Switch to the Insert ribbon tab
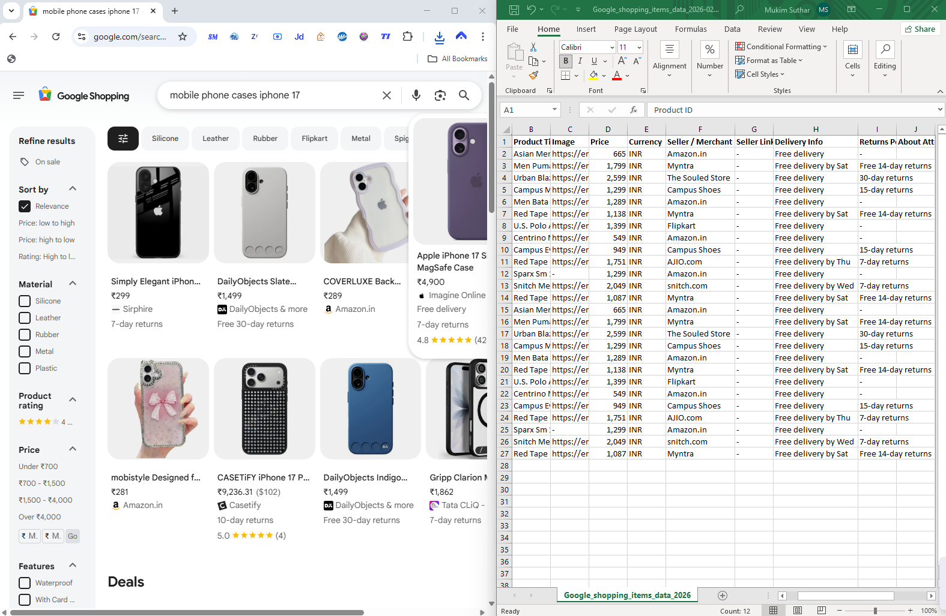This screenshot has width=946, height=616. [586, 29]
